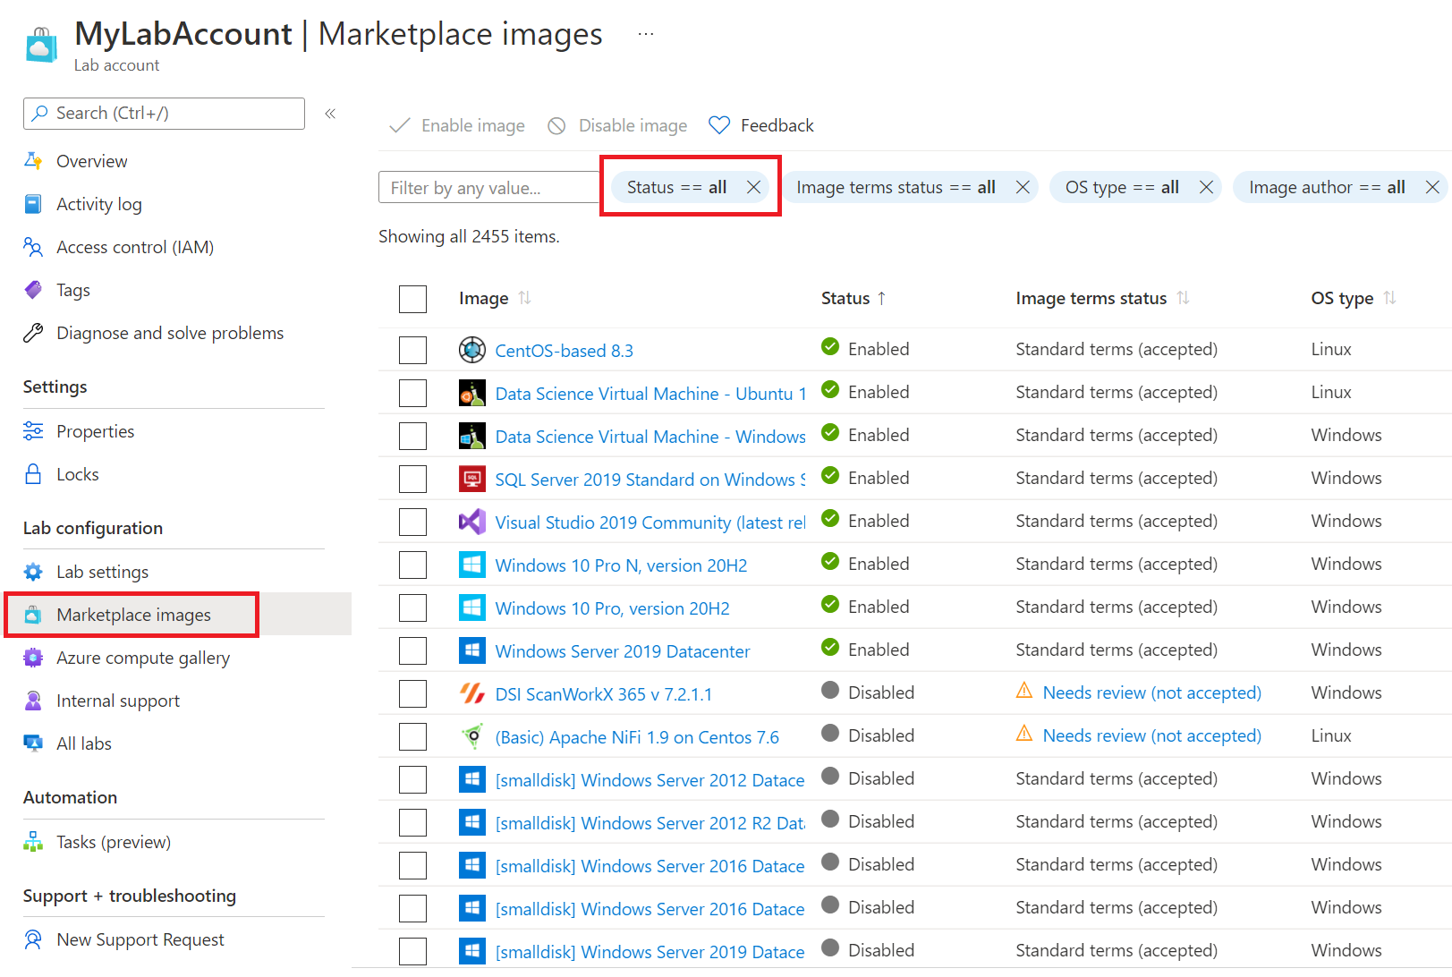Open the more options ellipsis beside title
Screen dimensions: 1452x977
[x=646, y=34]
